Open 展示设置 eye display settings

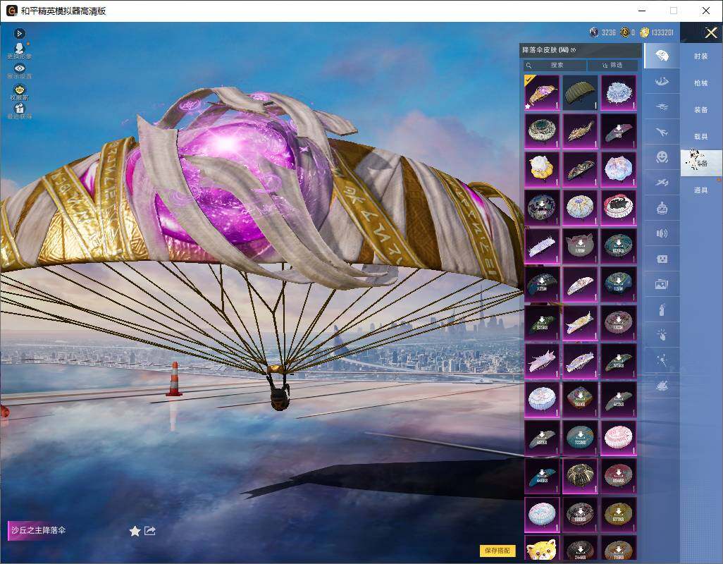19,71
